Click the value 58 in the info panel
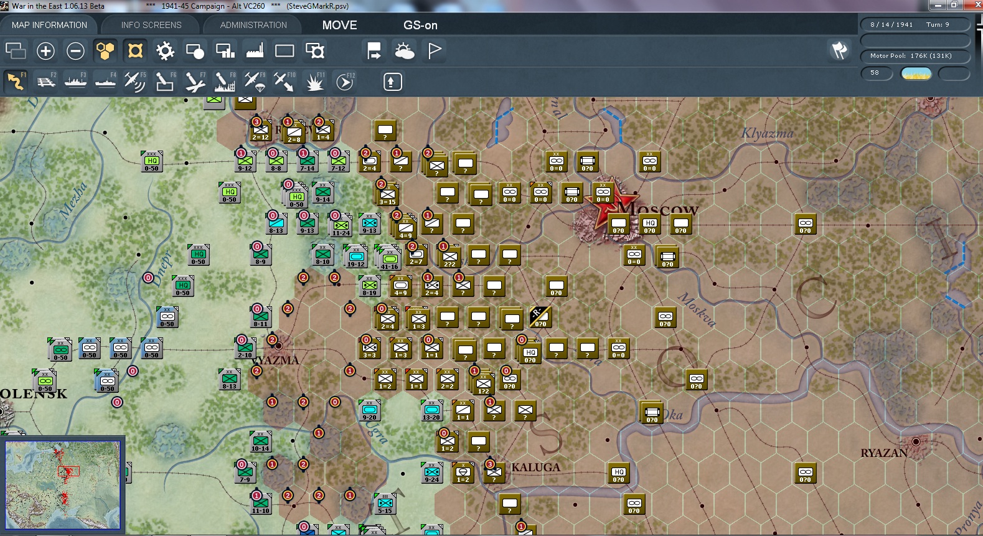 pyautogui.click(x=877, y=73)
